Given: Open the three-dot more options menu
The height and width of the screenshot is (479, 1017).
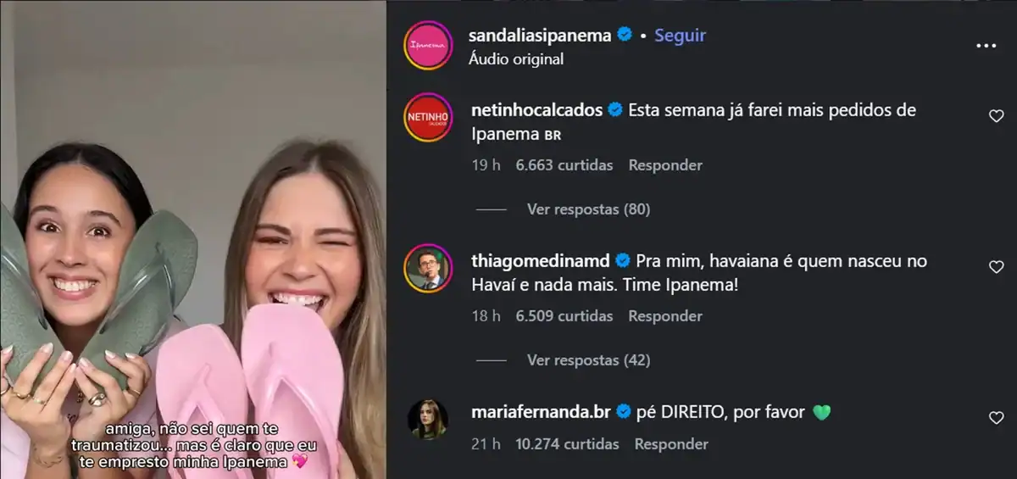Looking at the screenshot, I should click(x=986, y=46).
